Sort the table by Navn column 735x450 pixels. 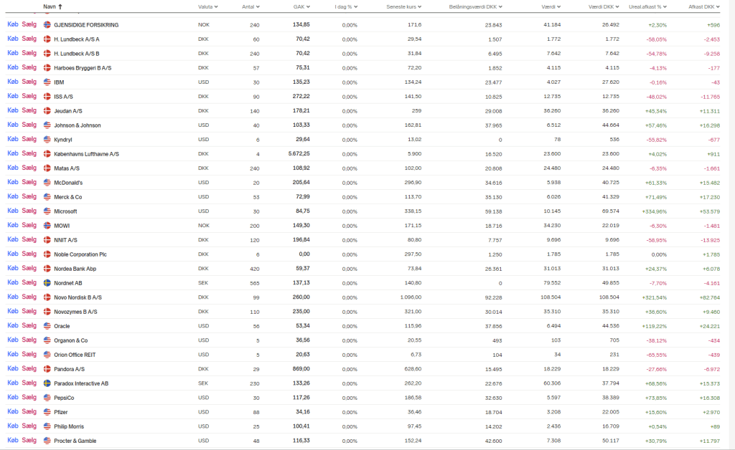[x=52, y=6]
